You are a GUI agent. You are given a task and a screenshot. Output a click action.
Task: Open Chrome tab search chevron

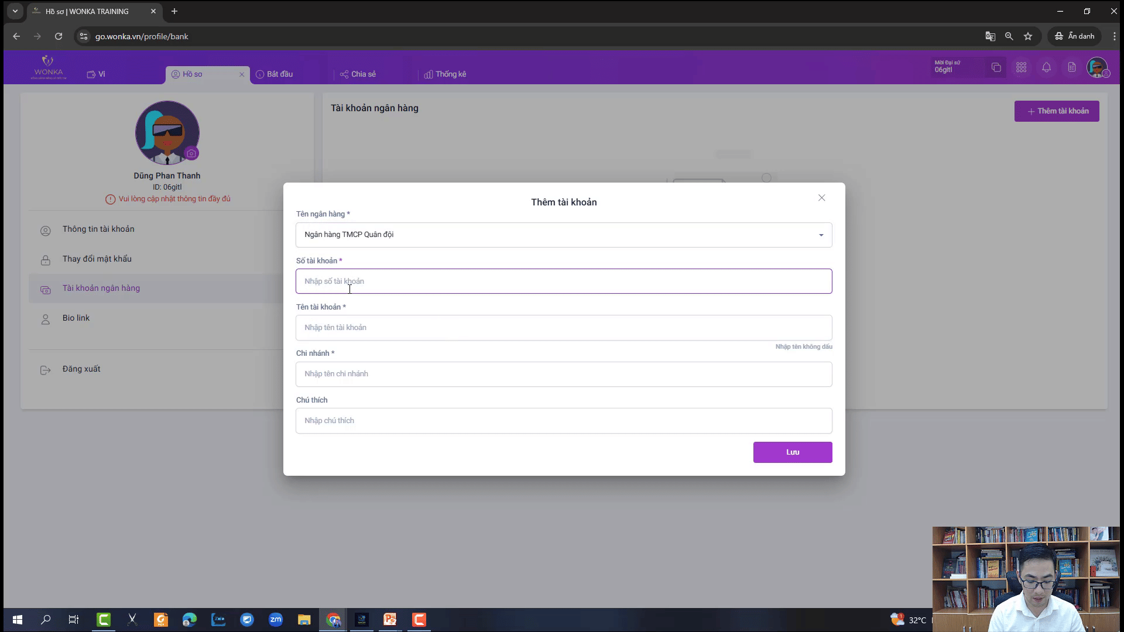tap(15, 11)
